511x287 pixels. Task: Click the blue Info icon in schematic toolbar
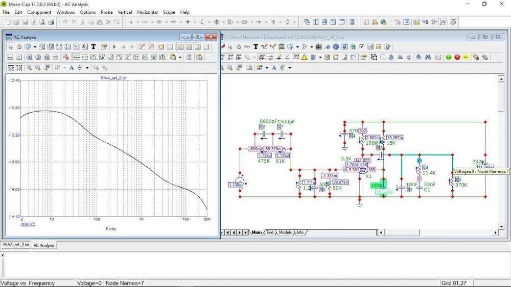(x=336, y=47)
